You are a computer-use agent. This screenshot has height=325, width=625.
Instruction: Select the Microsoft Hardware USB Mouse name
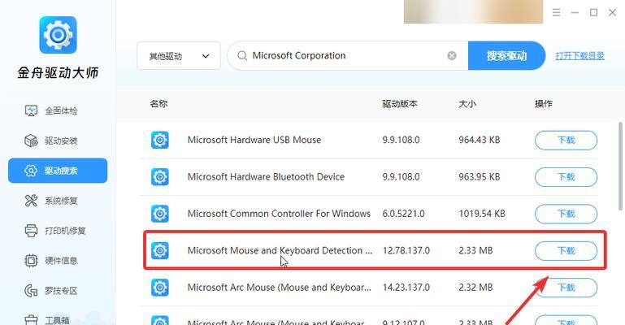tap(254, 141)
